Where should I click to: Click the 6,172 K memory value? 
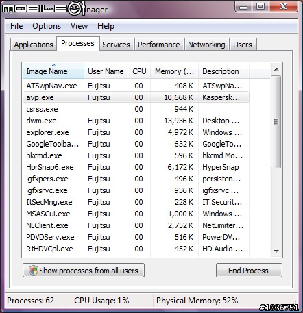[180, 167]
